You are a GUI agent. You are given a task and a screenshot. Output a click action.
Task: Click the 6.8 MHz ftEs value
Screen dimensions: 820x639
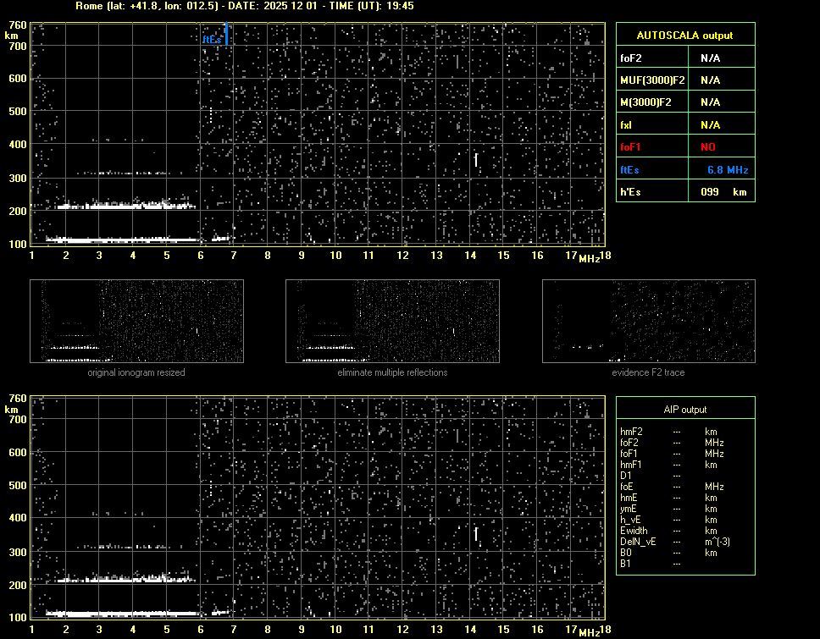point(727,170)
